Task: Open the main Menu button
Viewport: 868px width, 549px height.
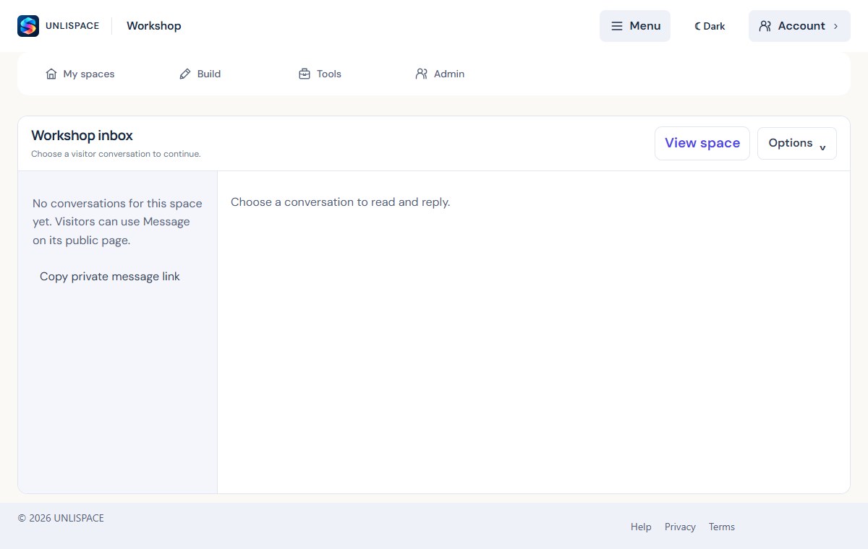Action: click(x=635, y=26)
